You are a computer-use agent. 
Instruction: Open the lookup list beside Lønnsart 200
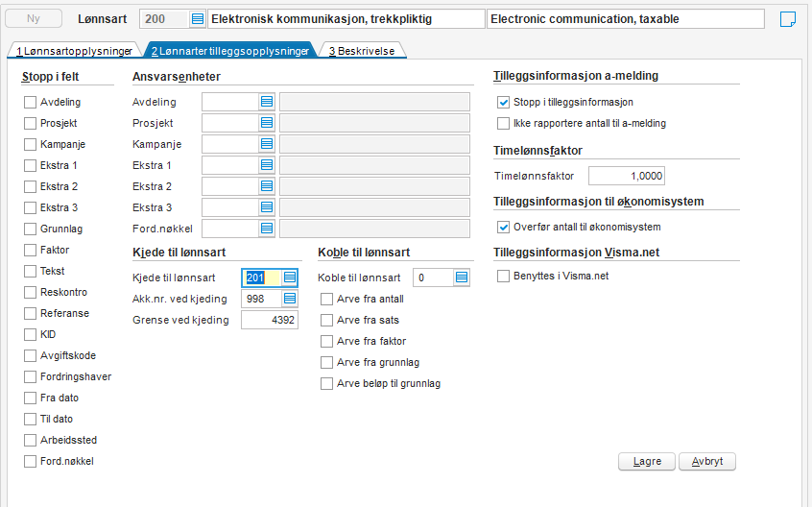coord(198,19)
